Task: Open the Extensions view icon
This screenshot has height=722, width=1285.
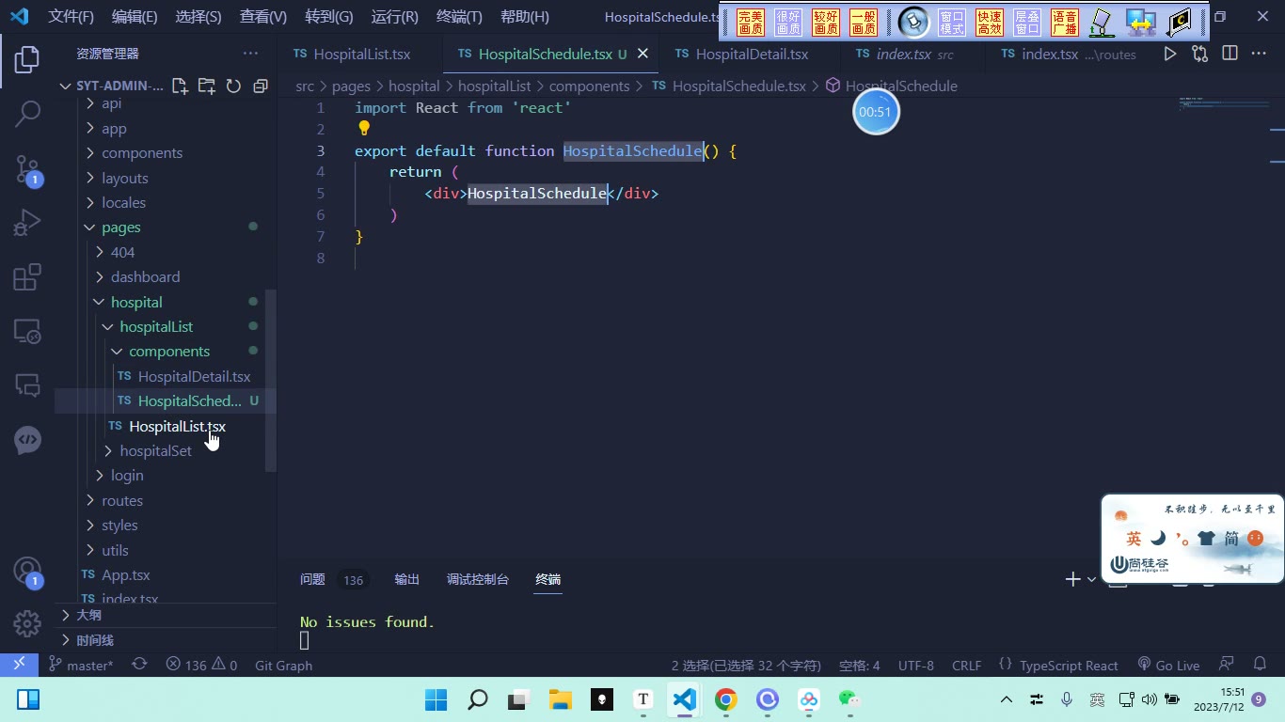Action: coord(27,277)
